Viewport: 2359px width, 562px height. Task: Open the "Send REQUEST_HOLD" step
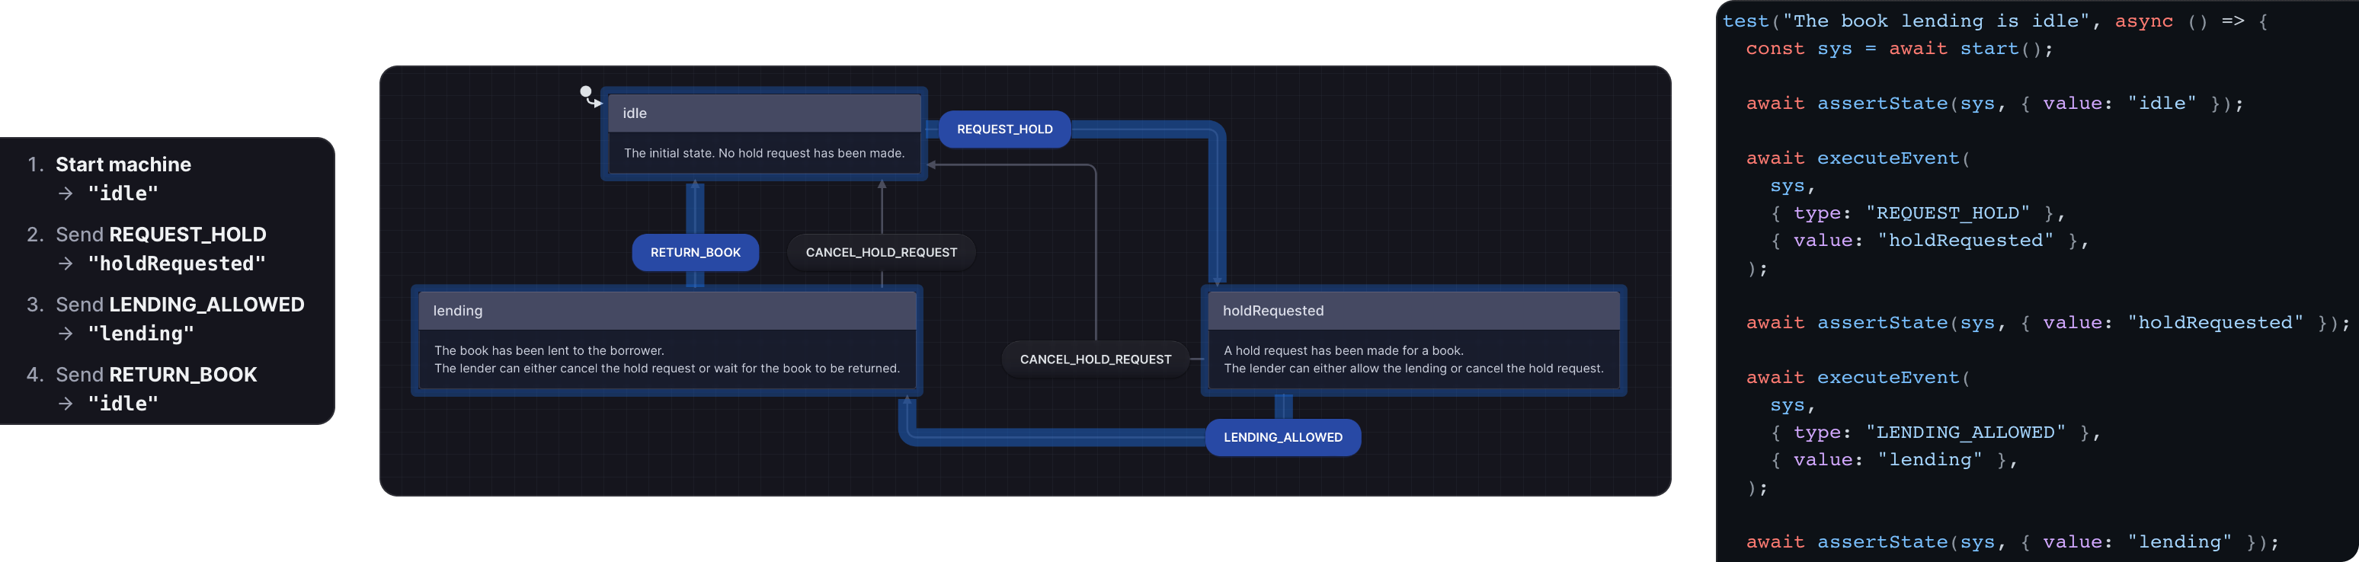coord(160,235)
